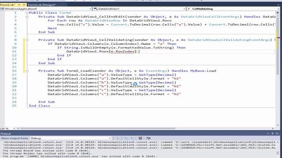The image size is (282, 158).
Task: Click left arrow of editor horizontal scrollbar
Action: [18, 129]
